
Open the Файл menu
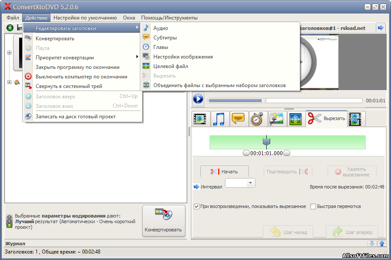pos(13,18)
